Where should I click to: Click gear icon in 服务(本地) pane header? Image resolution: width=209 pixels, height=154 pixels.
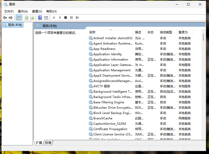[38, 26]
